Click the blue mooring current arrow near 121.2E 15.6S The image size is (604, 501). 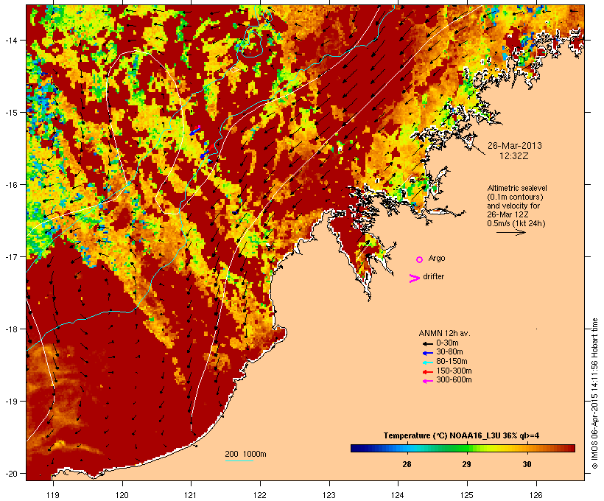[x=205, y=154]
